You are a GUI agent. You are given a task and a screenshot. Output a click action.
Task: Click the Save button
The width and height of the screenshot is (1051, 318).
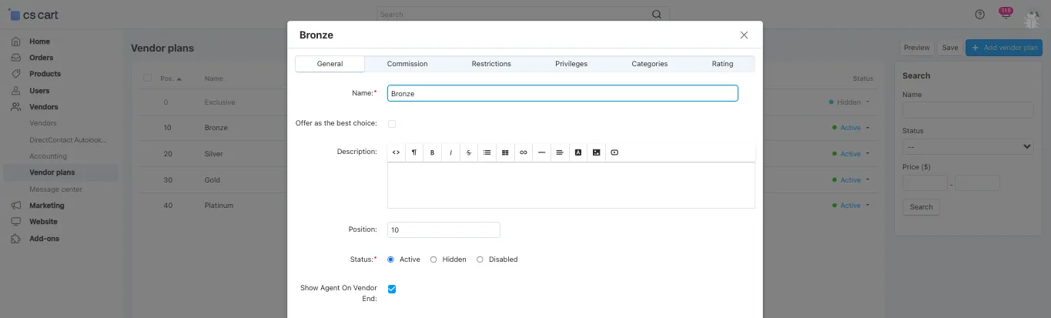(x=950, y=48)
